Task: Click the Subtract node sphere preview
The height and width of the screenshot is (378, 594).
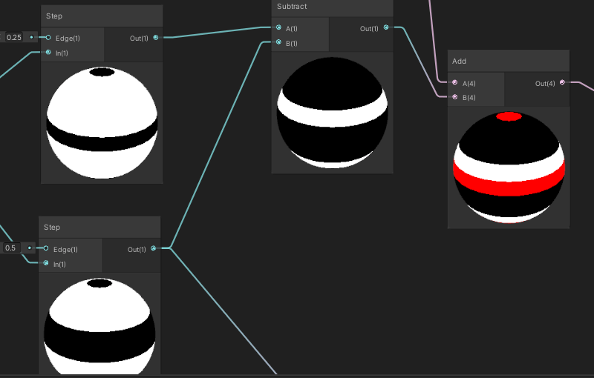Action: tap(332, 113)
